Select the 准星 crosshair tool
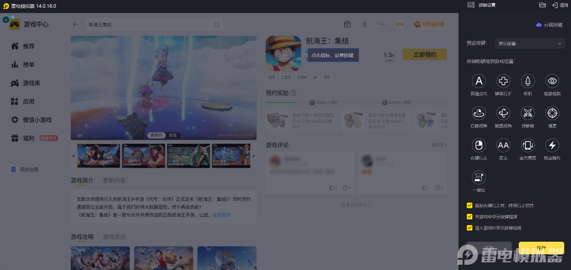 pos(552,113)
